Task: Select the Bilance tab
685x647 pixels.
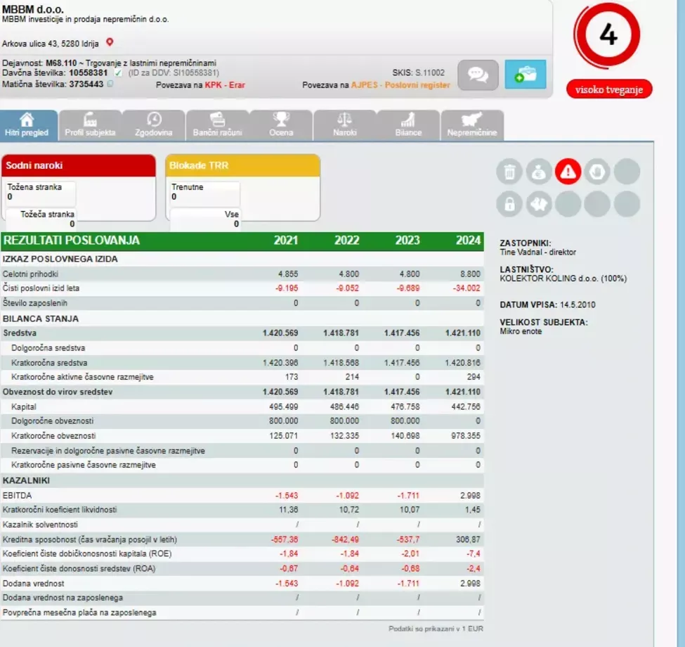Action: coord(408,125)
